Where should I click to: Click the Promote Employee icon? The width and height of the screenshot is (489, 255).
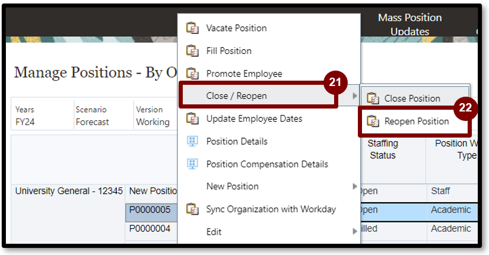pos(192,74)
